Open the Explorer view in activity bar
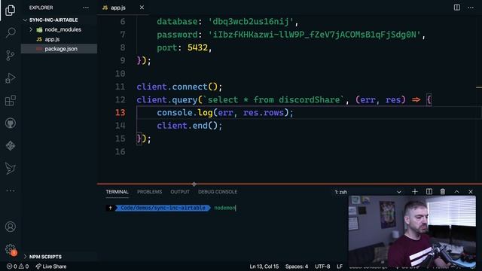Screen dimensions: 482x271 coord(10,10)
